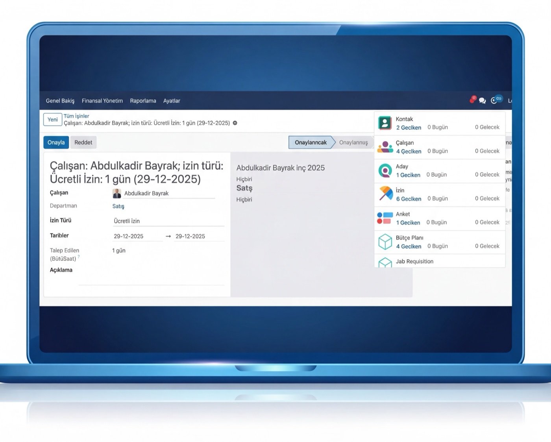This screenshot has height=442, width=551.
Task: Click Kontak 0 Bugün counter
Action: pyautogui.click(x=438, y=127)
